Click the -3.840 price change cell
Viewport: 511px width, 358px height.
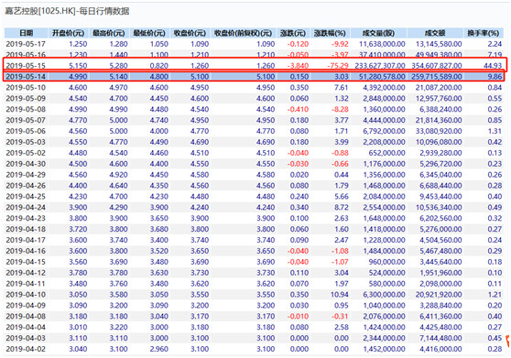tap(298, 66)
